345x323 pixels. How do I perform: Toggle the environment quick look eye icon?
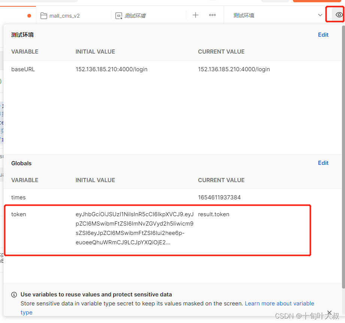pyautogui.click(x=339, y=15)
